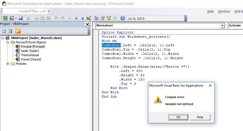
Task: Click the ComboBox1.Height code line
Action: pyautogui.click(x=143, y=58)
